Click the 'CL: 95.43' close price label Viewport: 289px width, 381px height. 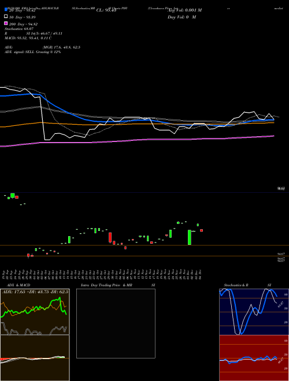[106, 10]
